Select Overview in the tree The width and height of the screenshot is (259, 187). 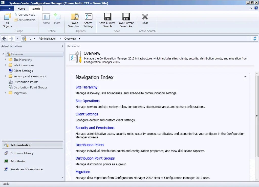pos(34,54)
